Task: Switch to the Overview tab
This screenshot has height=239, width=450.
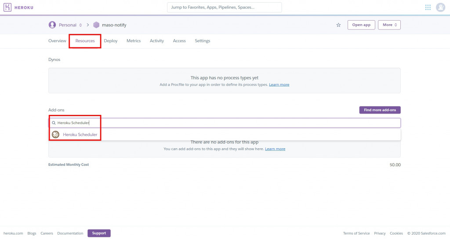Action: pyautogui.click(x=57, y=41)
